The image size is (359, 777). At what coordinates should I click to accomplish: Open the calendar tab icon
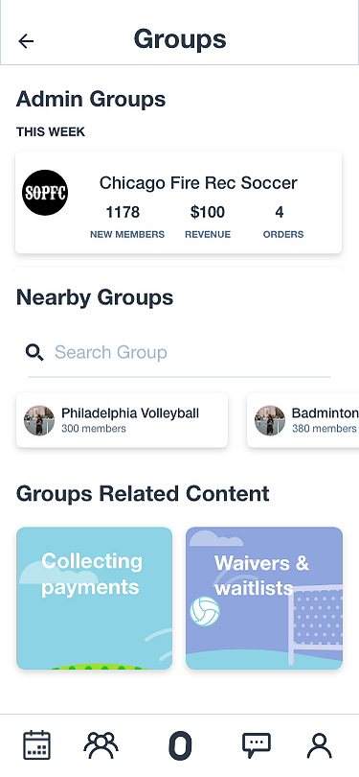pos(37,744)
